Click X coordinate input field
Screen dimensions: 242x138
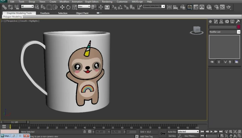(x=100, y=132)
